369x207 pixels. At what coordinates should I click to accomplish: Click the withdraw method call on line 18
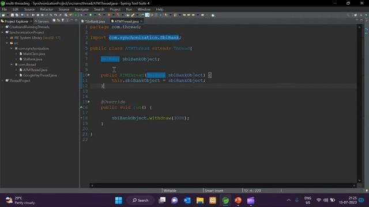click(160, 118)
